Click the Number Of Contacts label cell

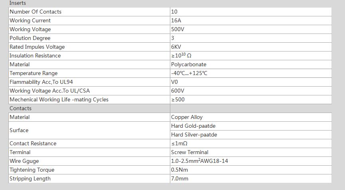89,12
